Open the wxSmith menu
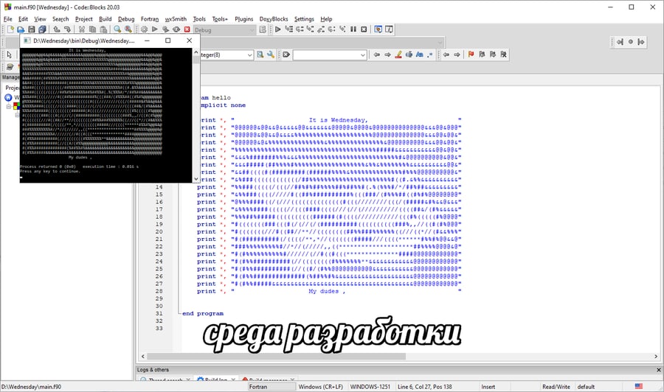This screenshot has width=664, height=392. point(176,19)
